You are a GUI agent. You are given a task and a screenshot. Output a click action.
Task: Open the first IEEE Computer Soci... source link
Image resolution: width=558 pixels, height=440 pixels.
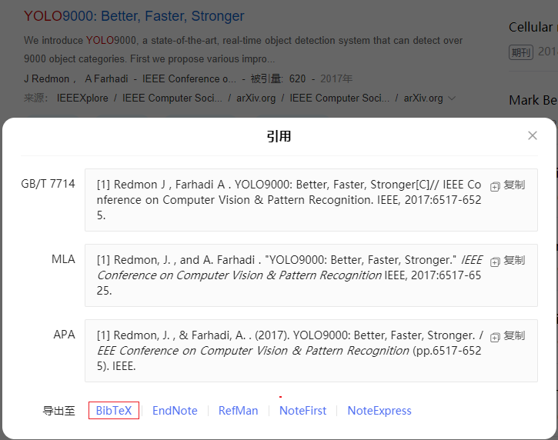[x=172, y=98]
